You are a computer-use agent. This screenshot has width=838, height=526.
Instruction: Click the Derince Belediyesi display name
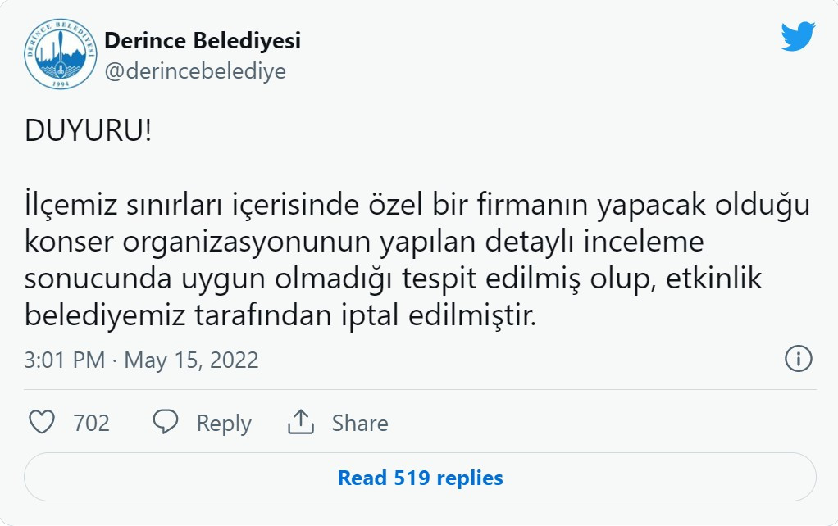[202, 38]
